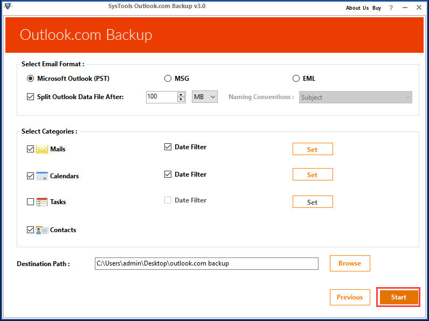
Task: Browse for a destination folder
Action: point(350,263)
